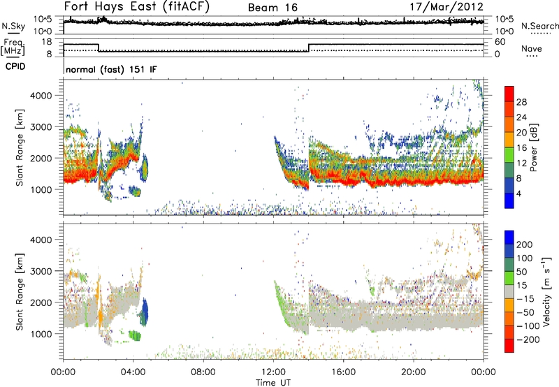The image size is (559, 387).
Task: Select the 'N.Sky' legend label
Action: tap(13, 26)
